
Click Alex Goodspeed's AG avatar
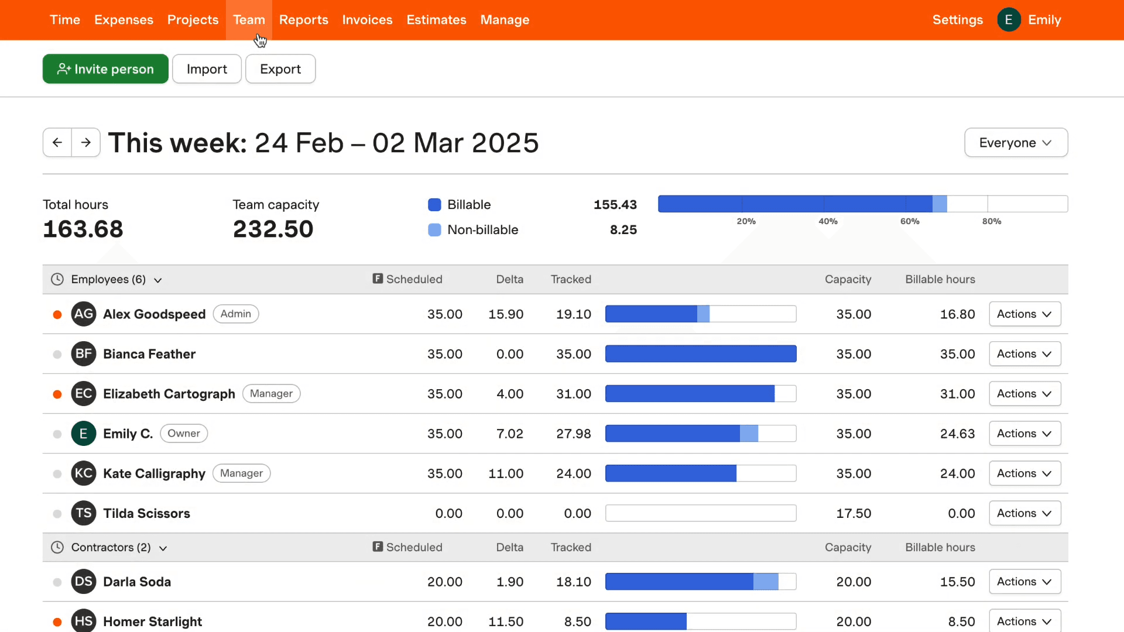coord(84,314)
